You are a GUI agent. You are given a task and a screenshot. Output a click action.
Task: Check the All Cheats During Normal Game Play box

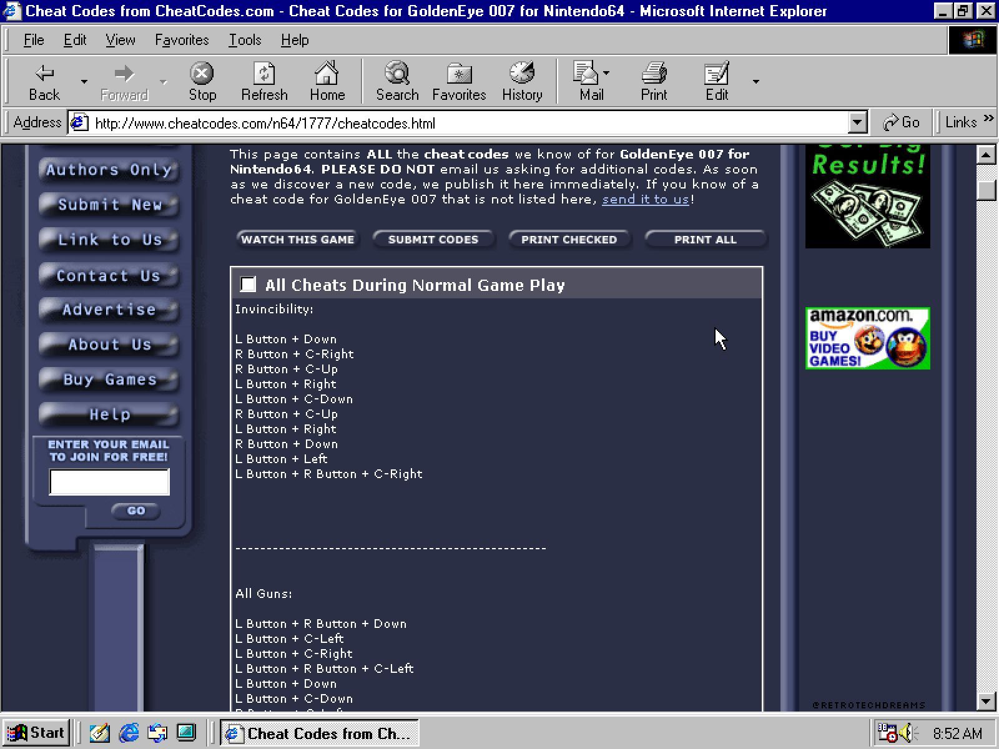click(248, 285)
